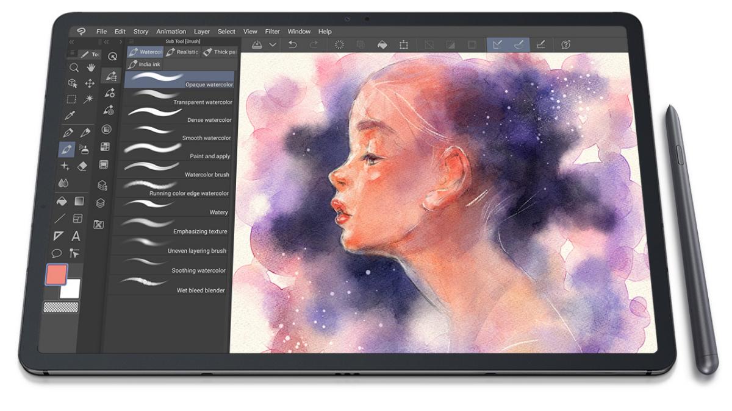Viewport: 732px width, 411px height.
Task: Click the salmon foreground color swatch
Action: pos(56,275)
